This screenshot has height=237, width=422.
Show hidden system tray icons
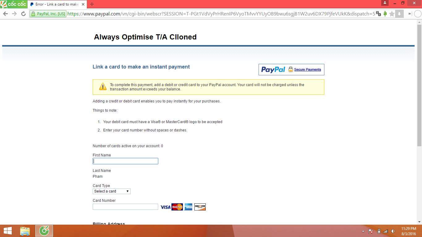363,231
